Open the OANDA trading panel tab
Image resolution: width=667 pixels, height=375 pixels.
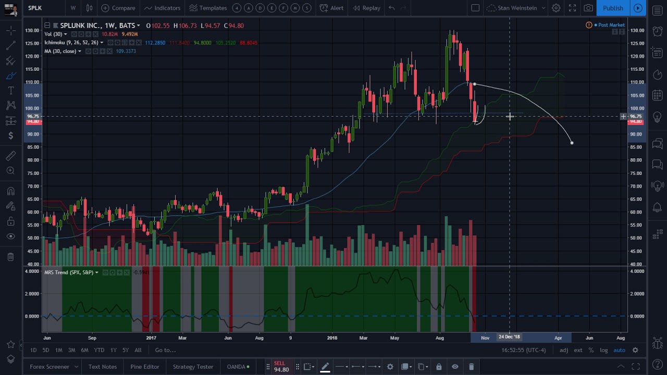(239, 367)
